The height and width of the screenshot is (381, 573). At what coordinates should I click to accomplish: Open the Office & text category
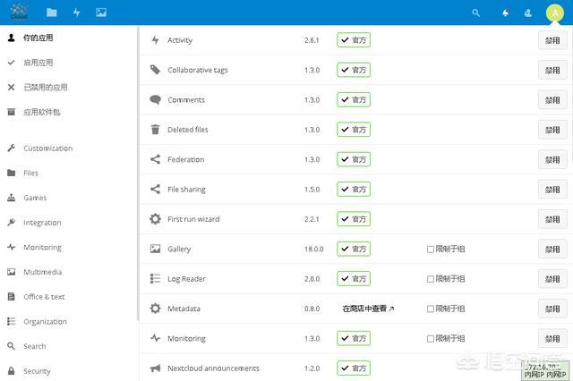[x=44, y=297]
